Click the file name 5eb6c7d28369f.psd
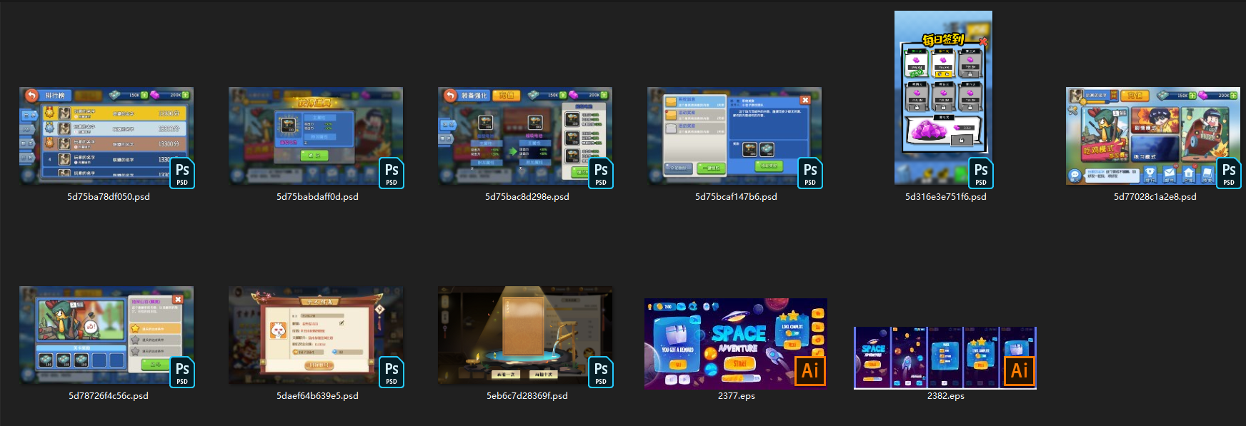Screen dimensions: 1246x426 [x=527, y=395]
